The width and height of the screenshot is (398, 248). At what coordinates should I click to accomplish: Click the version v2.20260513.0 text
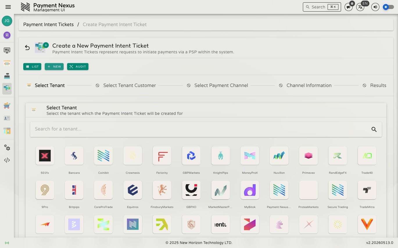tap(379, 243)
